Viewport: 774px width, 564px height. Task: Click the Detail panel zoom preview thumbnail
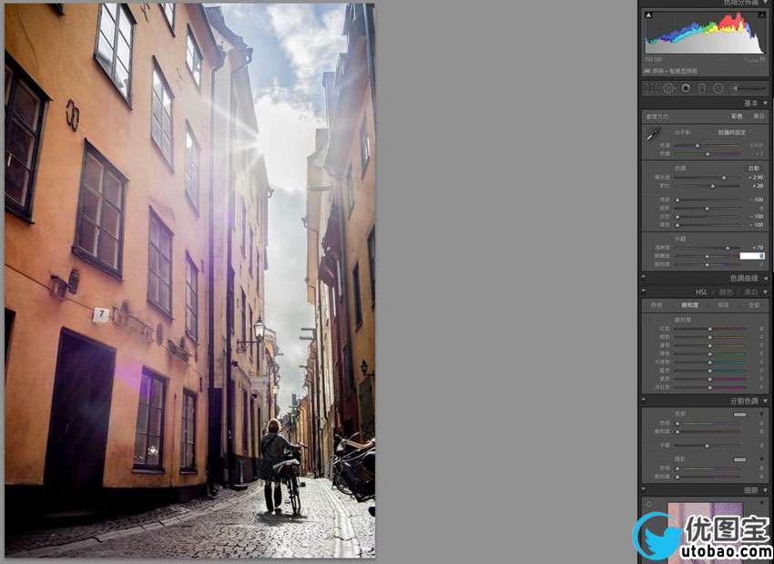point(705,533)
